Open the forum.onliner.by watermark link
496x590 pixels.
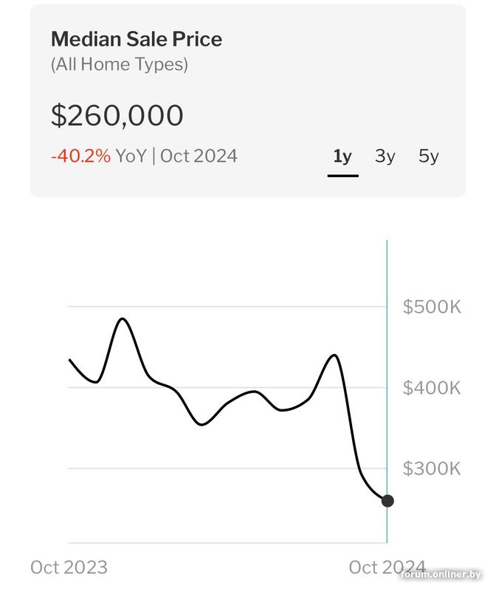[x=441, y=575]
